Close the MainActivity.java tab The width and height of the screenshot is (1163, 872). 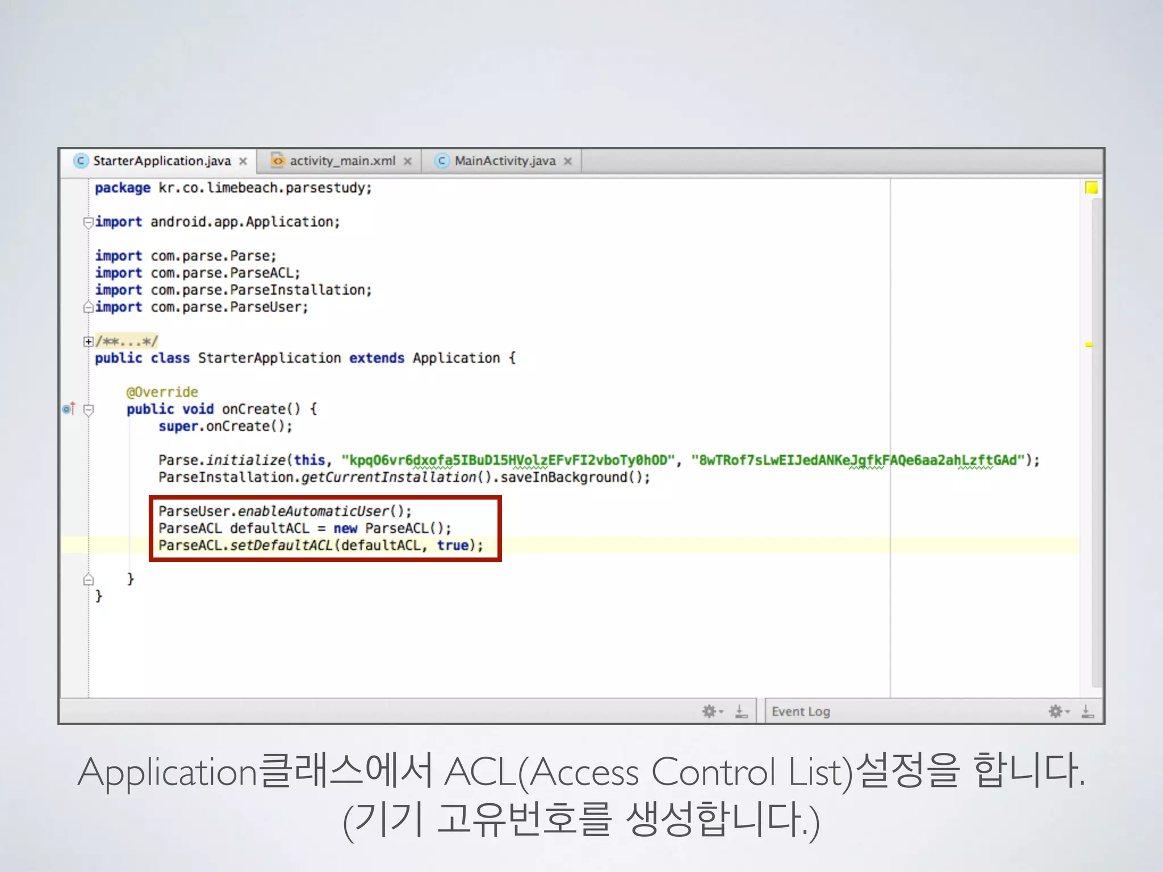(x=567, y=161)
